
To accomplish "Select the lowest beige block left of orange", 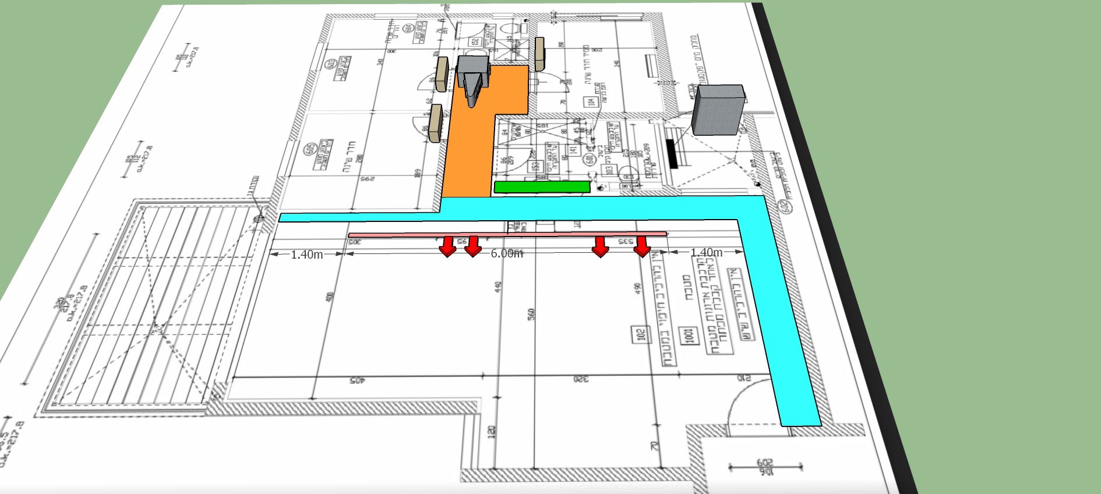I will click(x=435, y=123).
